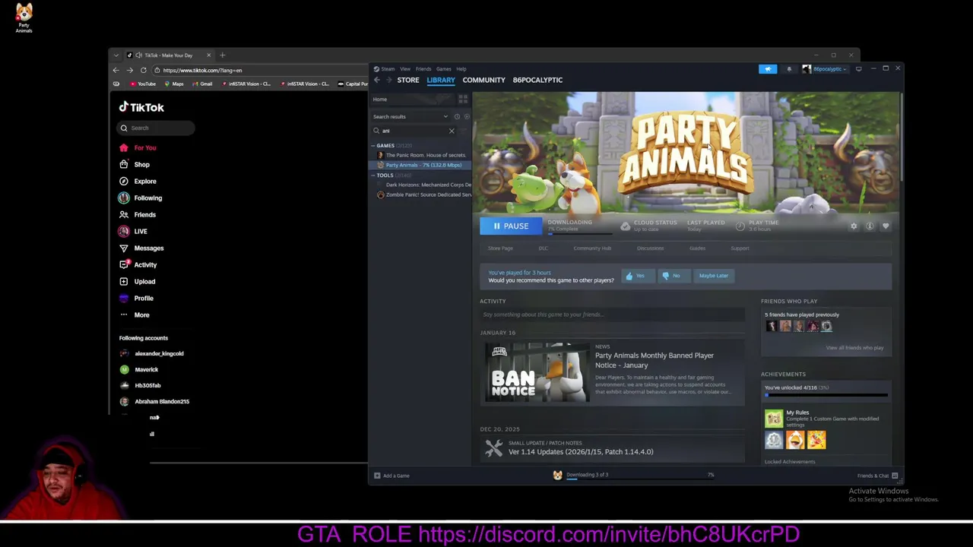
Task: Switch Steam to Big Picture mode icon
Action: 859,69
